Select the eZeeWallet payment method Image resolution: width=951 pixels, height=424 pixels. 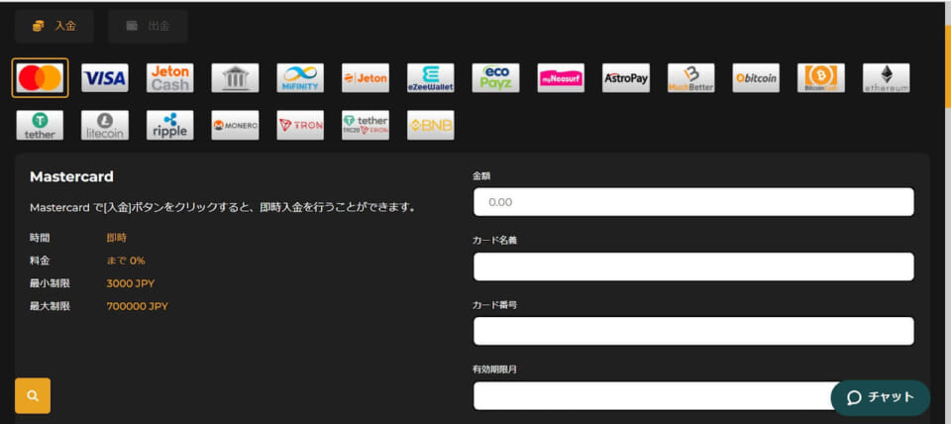coord(431,77)
